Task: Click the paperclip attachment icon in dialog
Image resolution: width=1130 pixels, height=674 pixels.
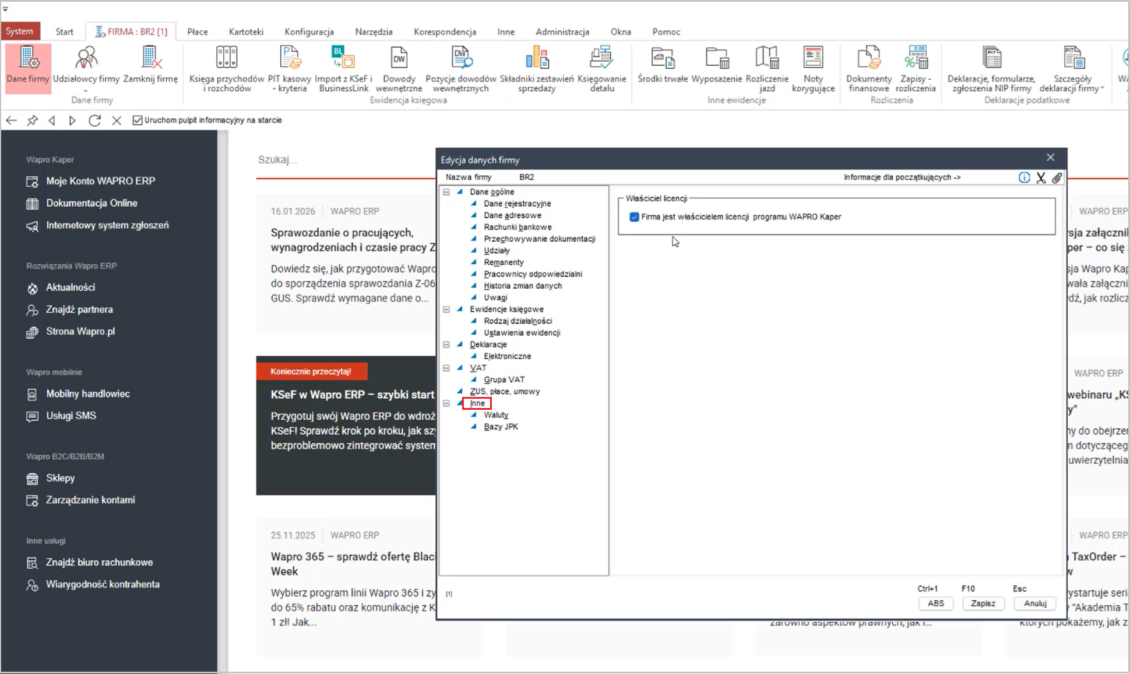Action: [1057, 178]
